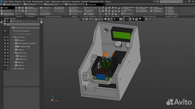Open the Файл menu

[6, 2]
